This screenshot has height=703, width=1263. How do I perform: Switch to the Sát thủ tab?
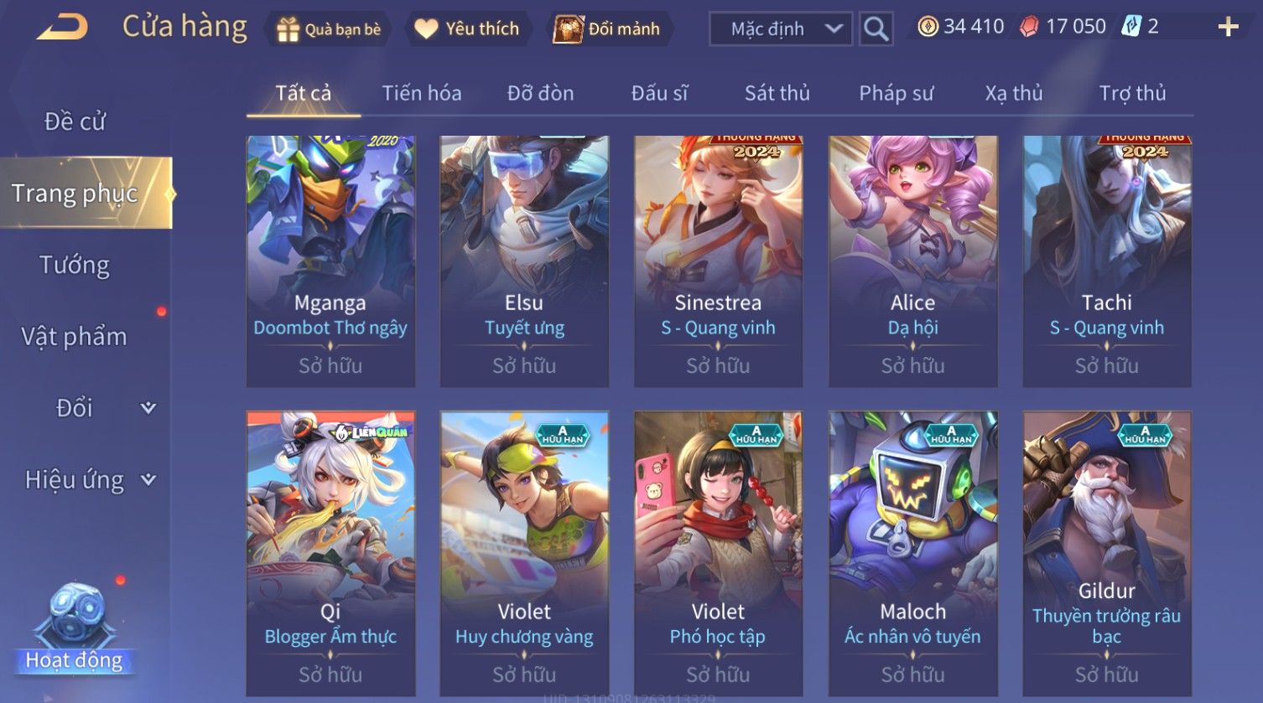tap(777, 93)
